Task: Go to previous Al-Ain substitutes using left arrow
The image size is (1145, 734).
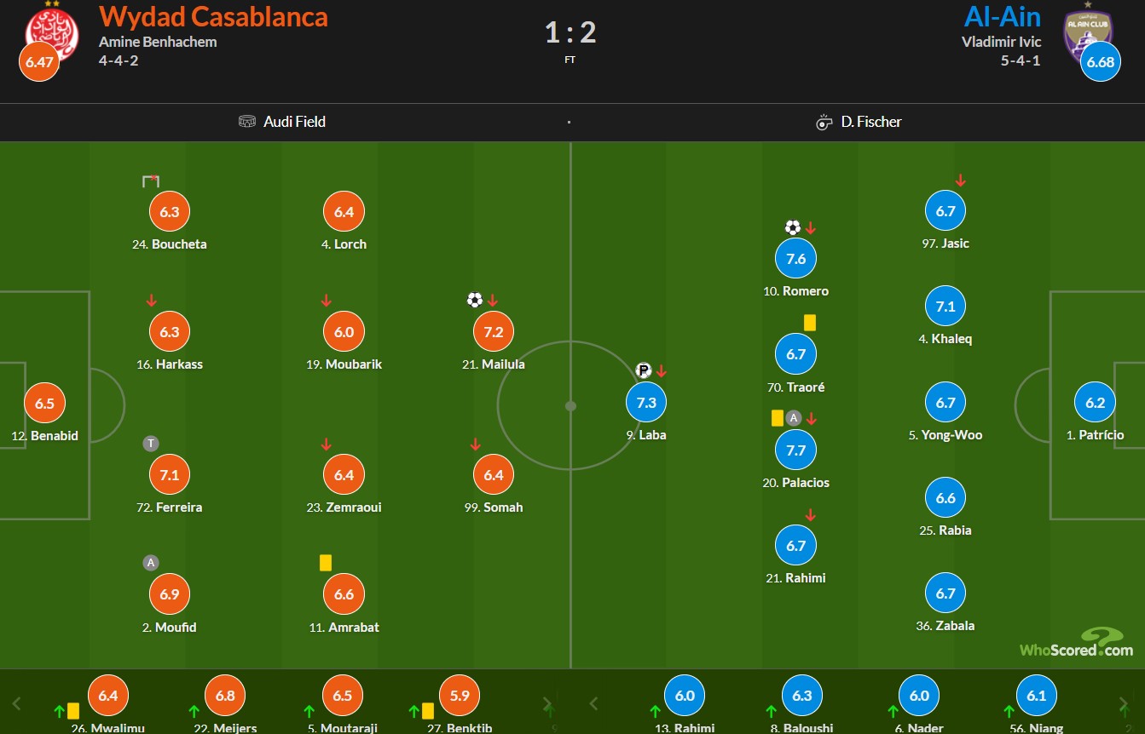Action: point(594,703)
